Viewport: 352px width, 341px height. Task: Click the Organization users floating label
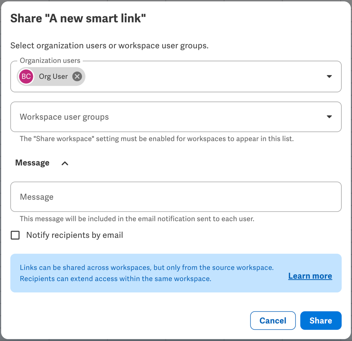(x=50, y=61)
